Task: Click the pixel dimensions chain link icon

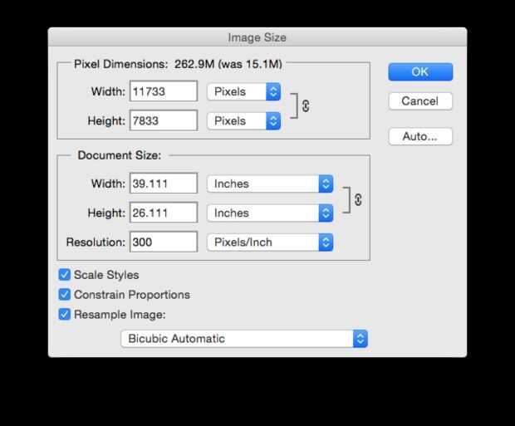Action: [x=306, y=106]
